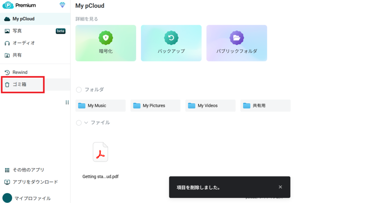Go to 写真 photos section
This screenshot has height=203, width=368.
[17, 31]
